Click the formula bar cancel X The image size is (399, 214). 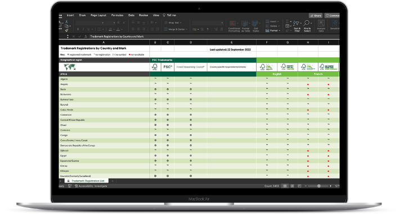click(74, 37)
